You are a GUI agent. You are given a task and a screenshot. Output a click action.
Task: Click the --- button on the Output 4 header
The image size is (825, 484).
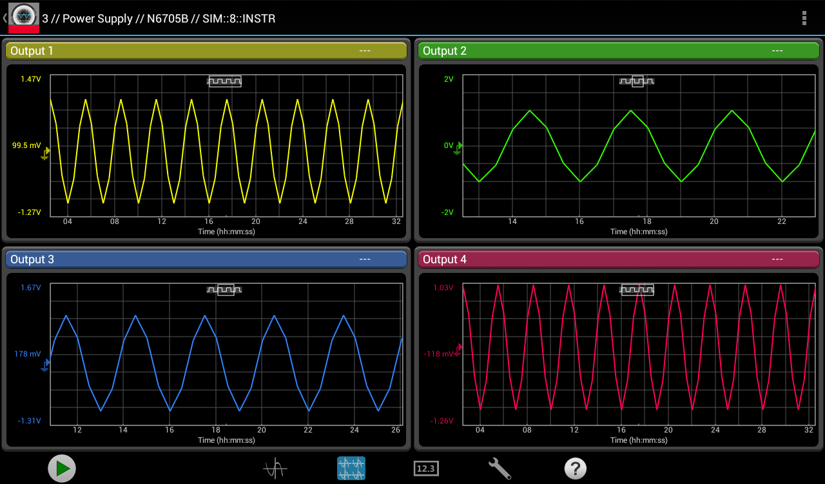point(778,259)
